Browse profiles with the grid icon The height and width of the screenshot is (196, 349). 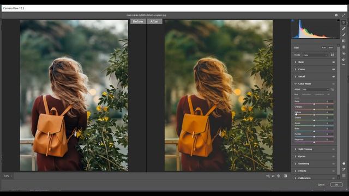[x=332, y=55]
